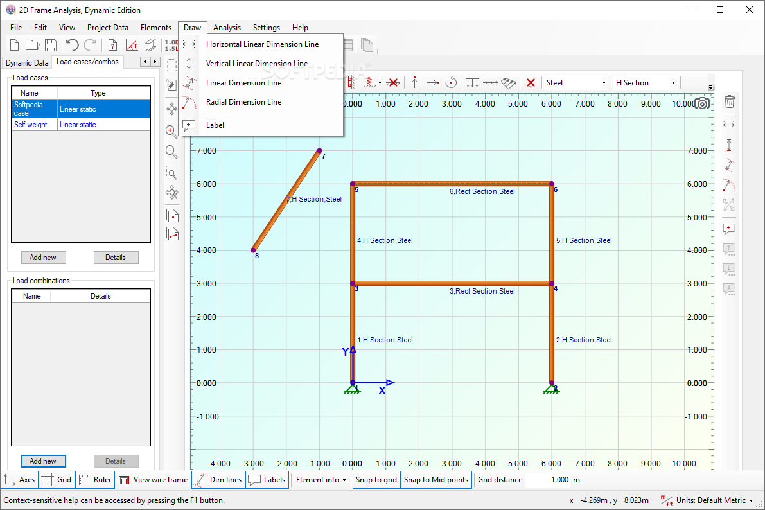Choose Radial Dimension Line

coord(263,102)
